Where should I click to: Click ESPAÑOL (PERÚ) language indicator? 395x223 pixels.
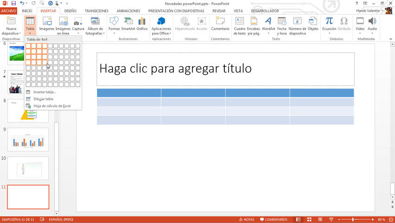(x=61, y=219)
